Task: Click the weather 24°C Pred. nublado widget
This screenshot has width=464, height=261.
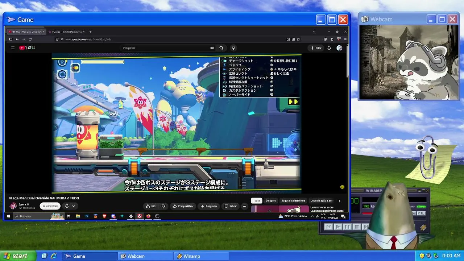Action: (x=293, y=216)
